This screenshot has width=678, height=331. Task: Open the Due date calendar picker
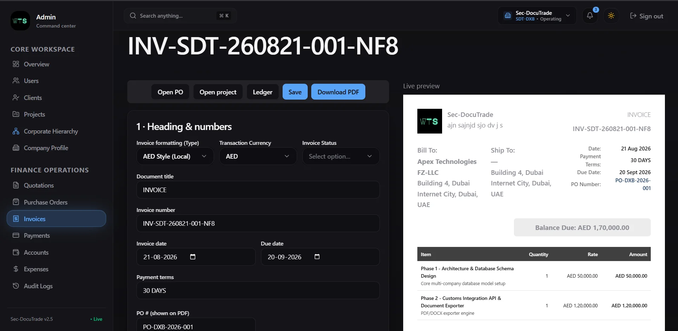click(x=317, y=257)
